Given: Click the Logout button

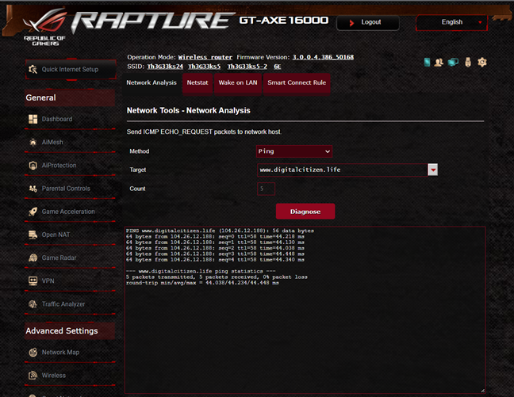Looking at the screenshot, I should pyautogui.click(x=368, y=23).
